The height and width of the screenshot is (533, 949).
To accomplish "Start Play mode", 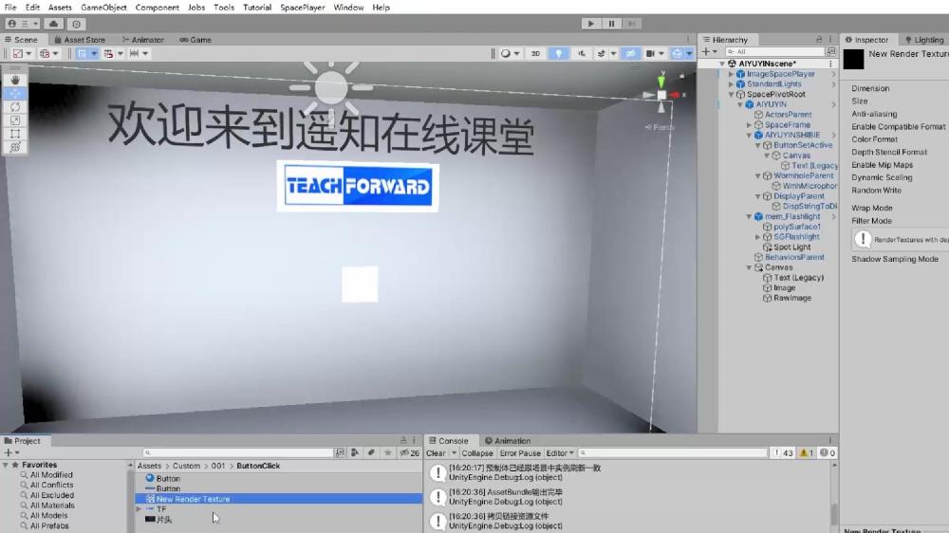I will coord(590,24).
